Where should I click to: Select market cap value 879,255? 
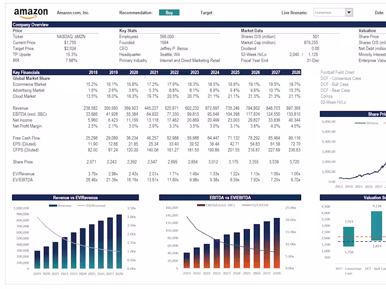(x=311, y=42)
